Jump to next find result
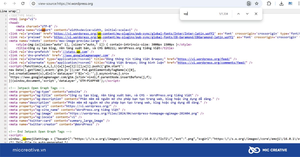The height and width of the screenshot is (157, 300). [x=247, y=14]
